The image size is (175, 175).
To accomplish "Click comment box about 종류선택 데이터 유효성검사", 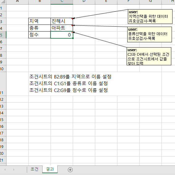I will (x=149, y=35).
